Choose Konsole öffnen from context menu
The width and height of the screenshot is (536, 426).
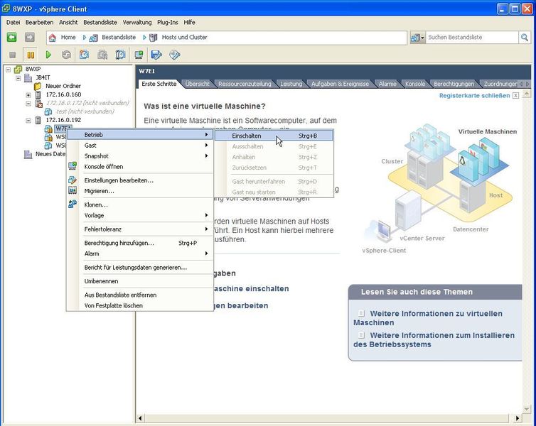104,167
